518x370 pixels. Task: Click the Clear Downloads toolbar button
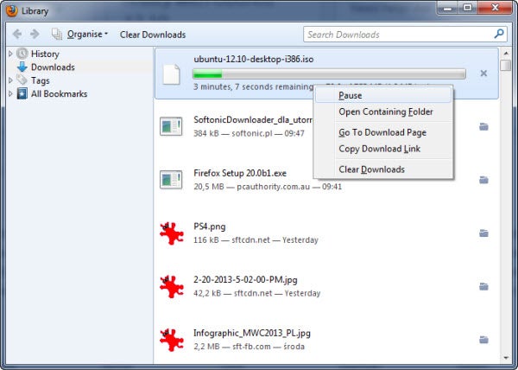[x=153, y=35]
